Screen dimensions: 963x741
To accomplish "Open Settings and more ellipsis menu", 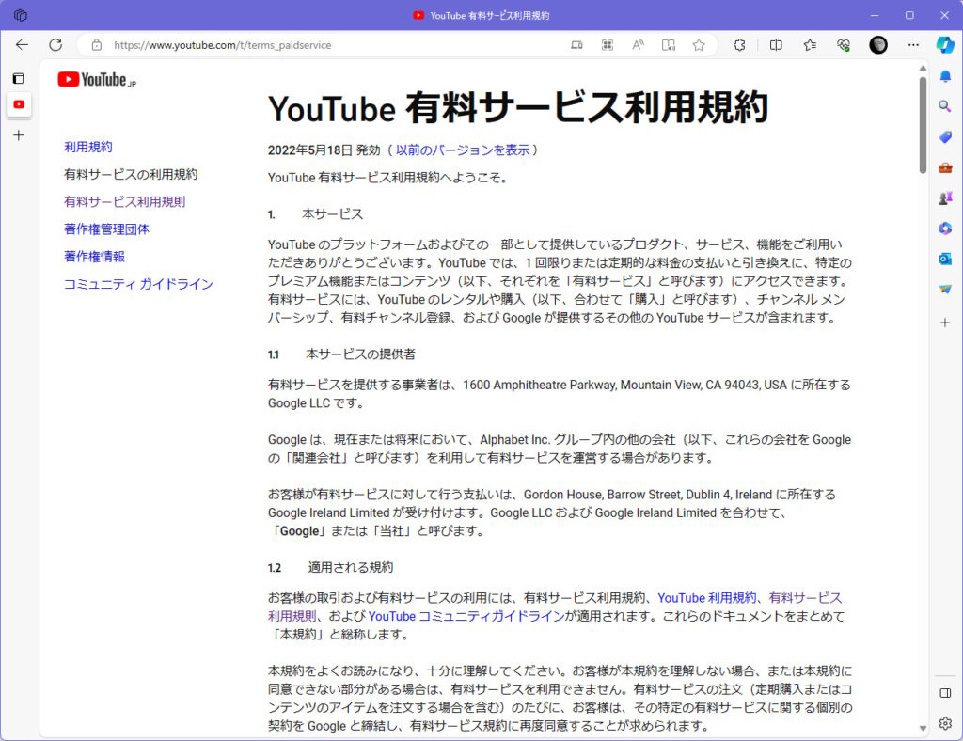I will 913,45.
